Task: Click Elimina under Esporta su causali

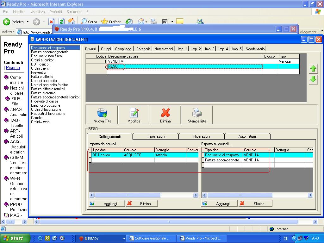Action: tap(255, 203)
